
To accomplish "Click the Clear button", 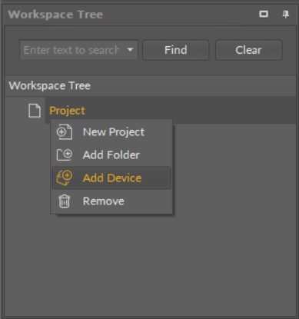I will click(248, 50).
